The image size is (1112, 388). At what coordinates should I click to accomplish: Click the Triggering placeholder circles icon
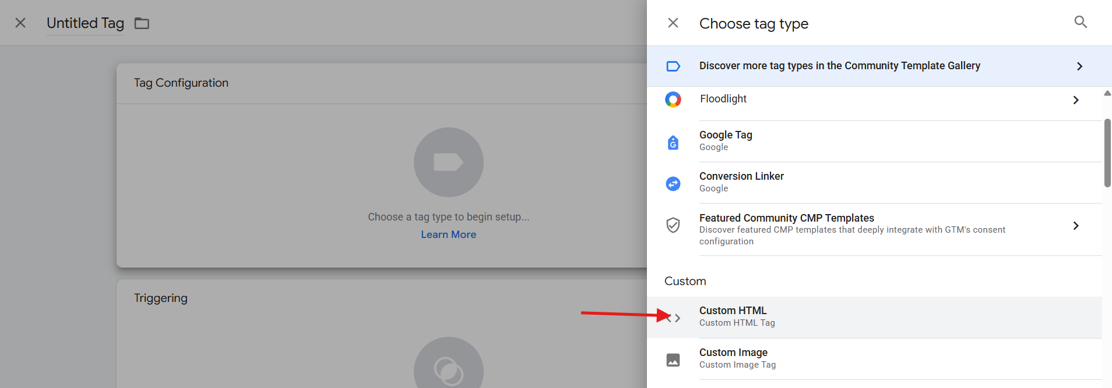(x=449, y=362)
